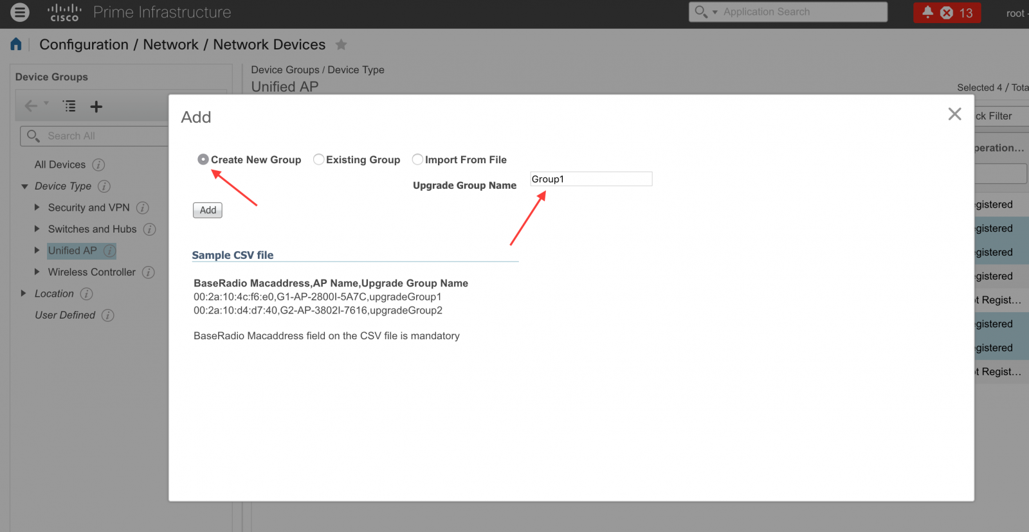This screenshot has width=1029, height=532.
Task: Close the Add dialog
Action: [x=954, y=114]
